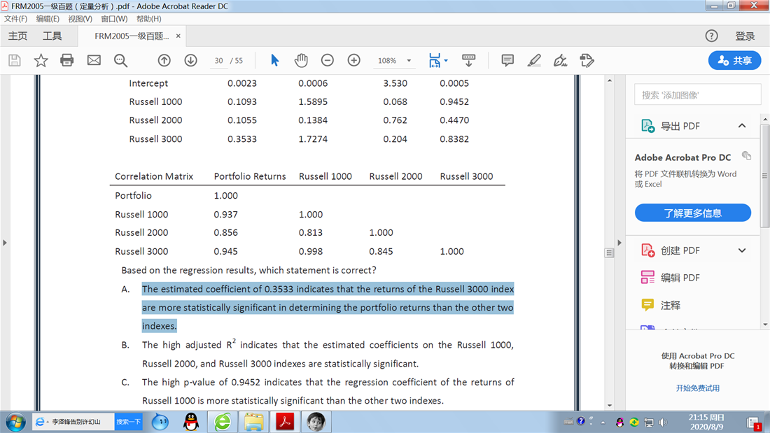Show hidden tray icons arrow

click(603, 423)
